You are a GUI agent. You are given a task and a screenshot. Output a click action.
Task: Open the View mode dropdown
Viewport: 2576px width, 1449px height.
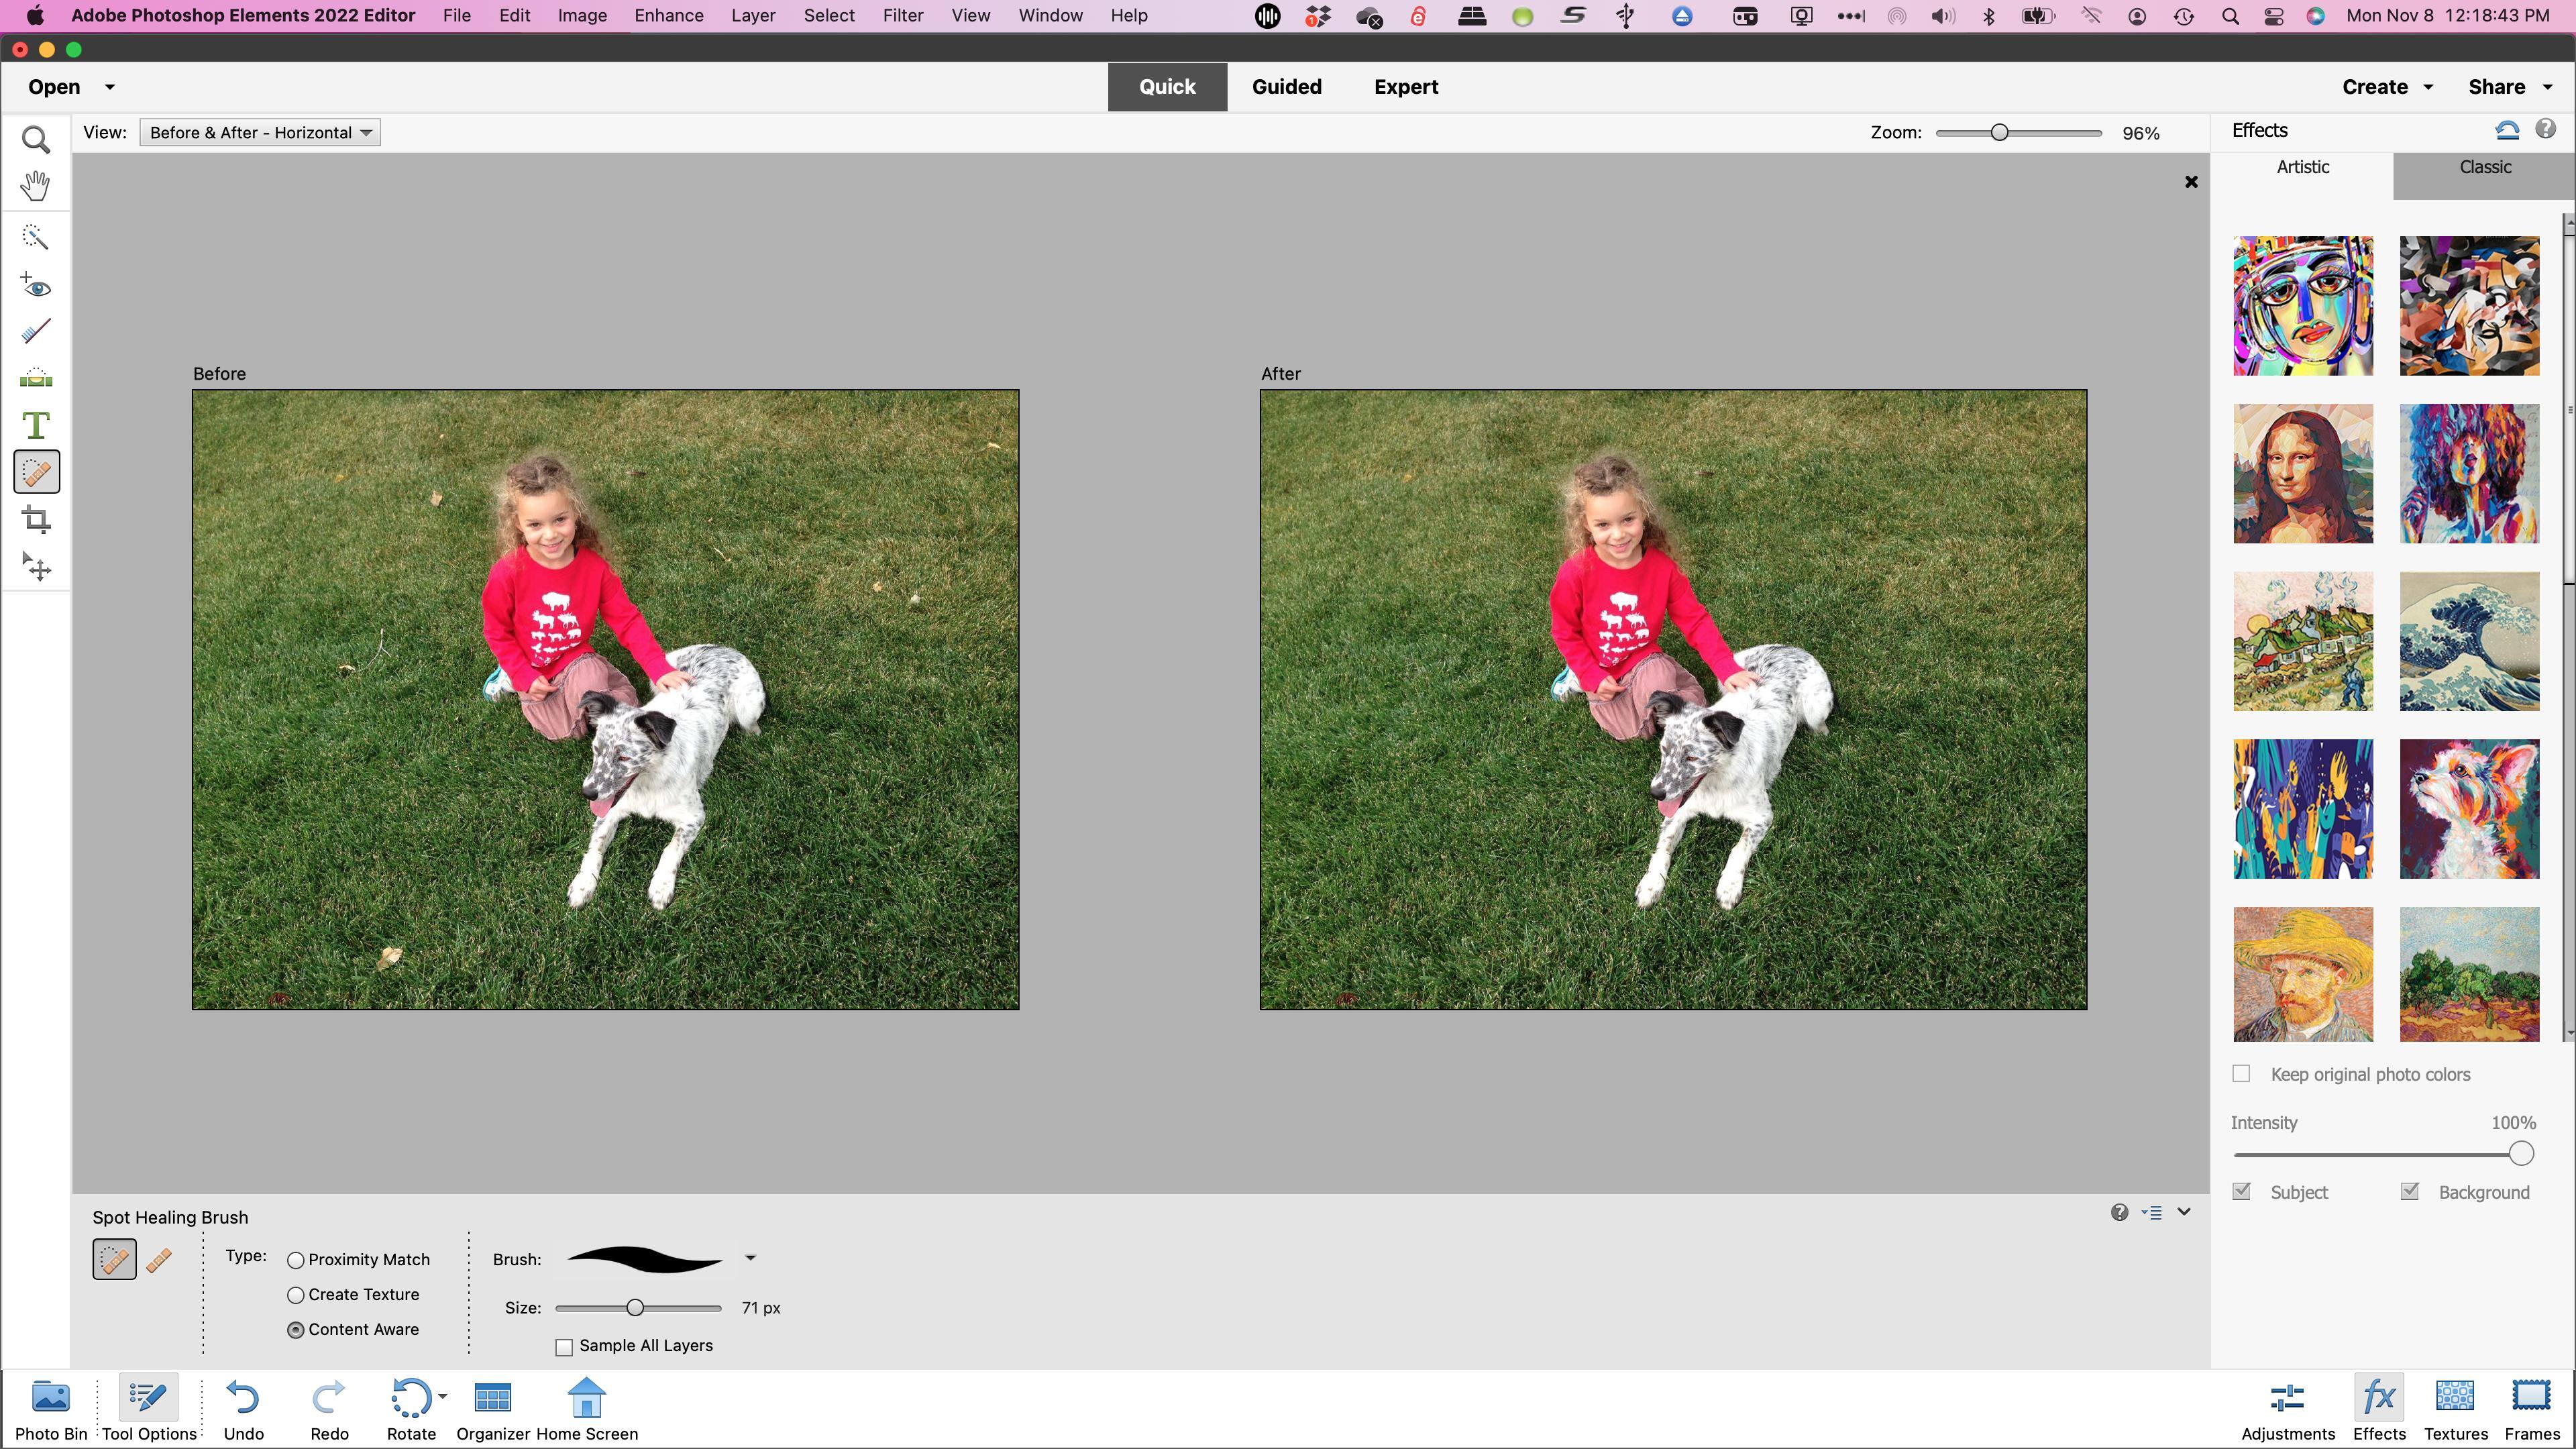[x=260, y=133]
